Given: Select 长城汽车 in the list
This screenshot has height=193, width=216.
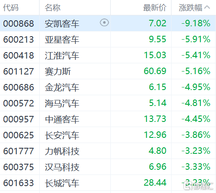Looking at the screenshot, I should coord(62,183).
